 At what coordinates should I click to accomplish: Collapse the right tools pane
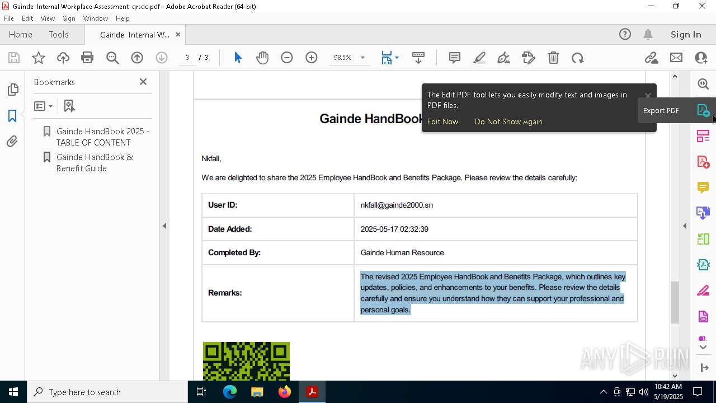(x=685, y=226)
